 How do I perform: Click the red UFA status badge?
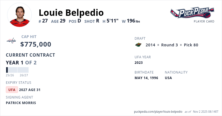(x=12, y=90)
